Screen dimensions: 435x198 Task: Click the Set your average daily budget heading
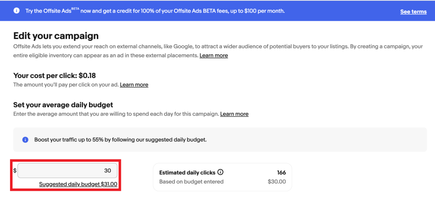pos(63,105)
